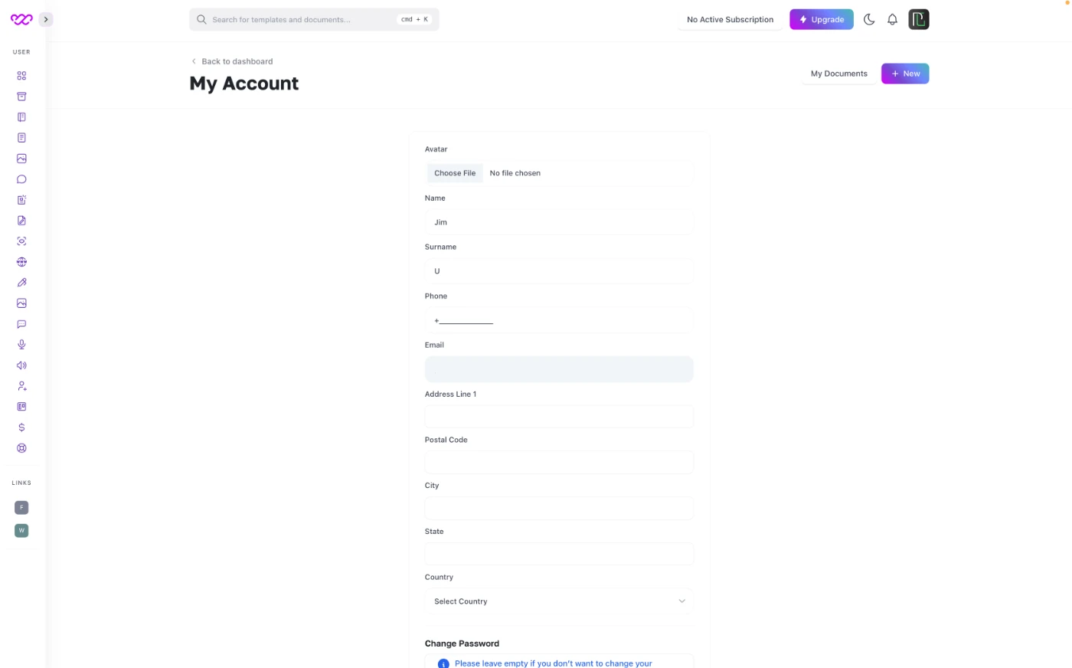Viewport: 1072px width, 668px height.
Task: Open the dashboard grid icon in sidebar
Action: [21, 76]
